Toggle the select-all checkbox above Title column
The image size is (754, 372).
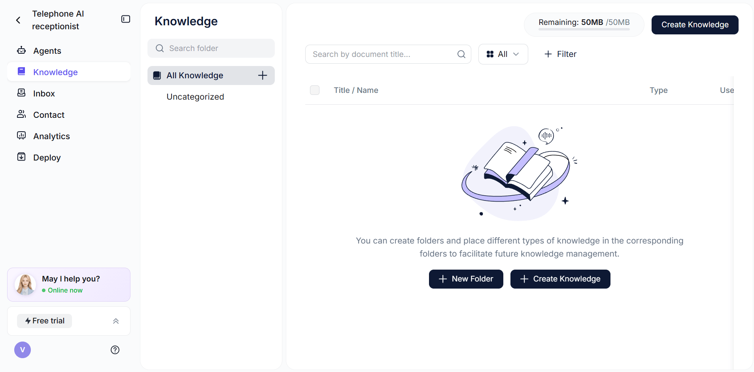(315, 90)
